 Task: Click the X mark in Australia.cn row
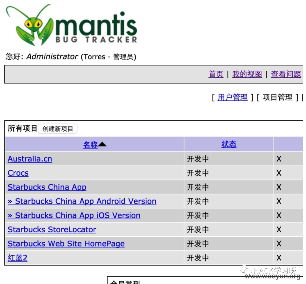point(279,159)
